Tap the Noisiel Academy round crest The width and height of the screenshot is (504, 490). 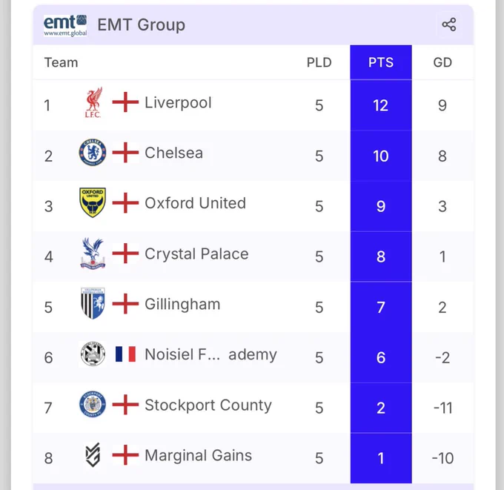[93, 354]
